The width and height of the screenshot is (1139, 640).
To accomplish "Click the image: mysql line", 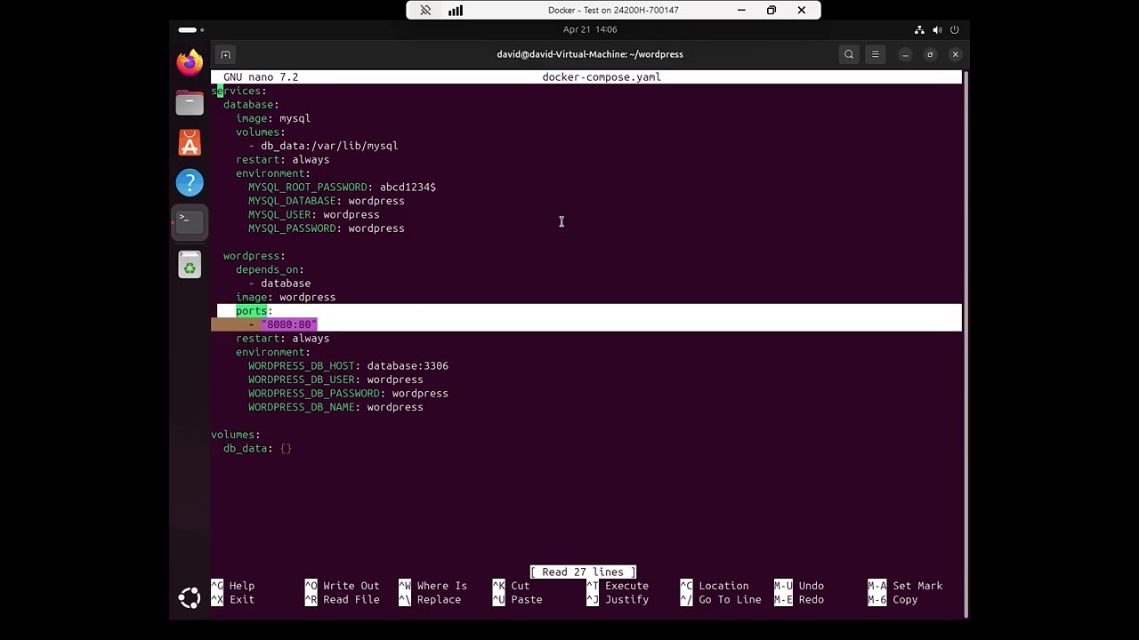I will click(273, 118).
